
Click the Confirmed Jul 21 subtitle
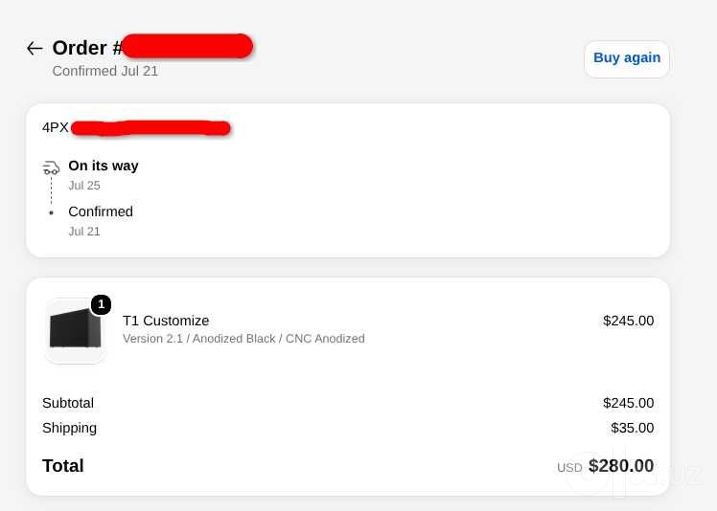click(105, 71)
